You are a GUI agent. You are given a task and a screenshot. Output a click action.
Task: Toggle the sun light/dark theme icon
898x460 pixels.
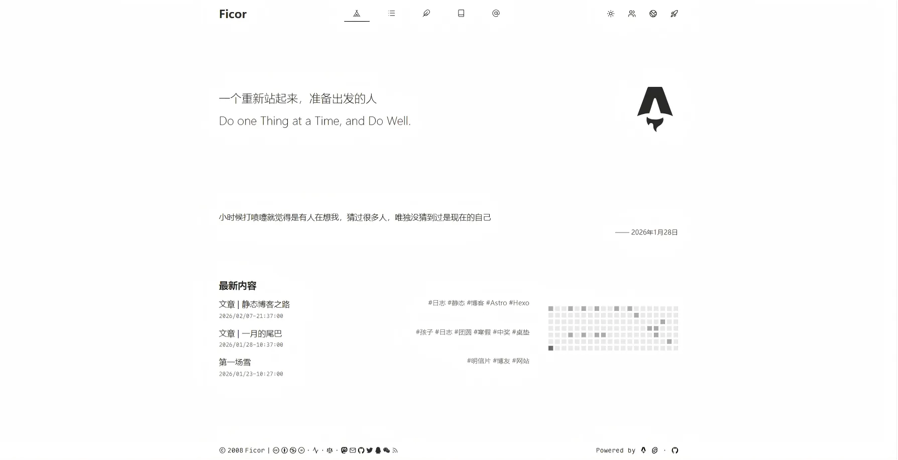611,14
